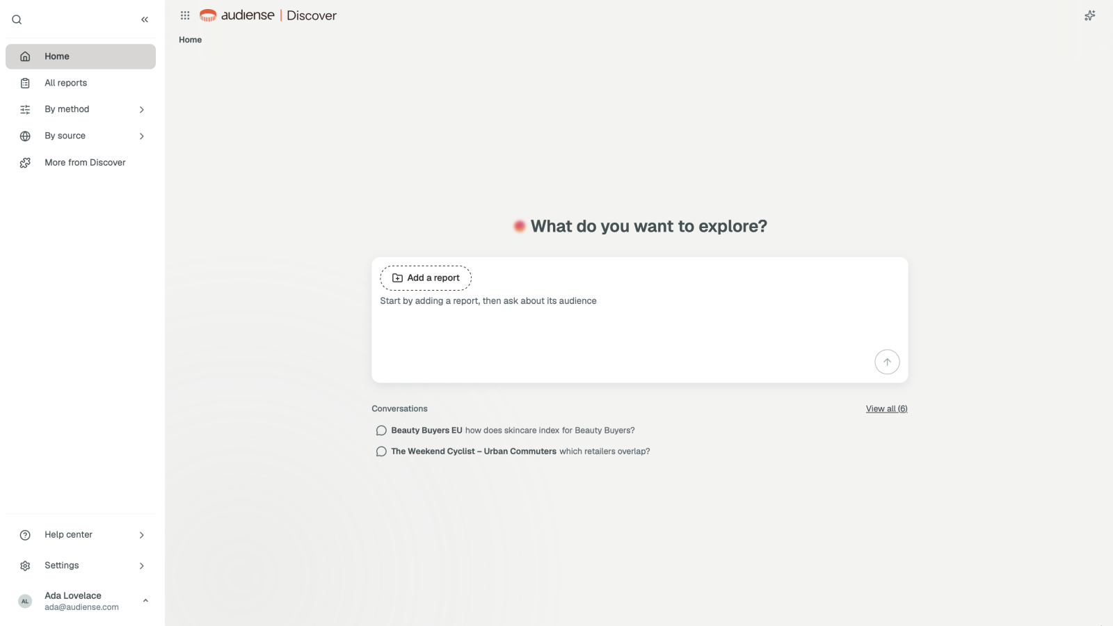Click the By method sliders icon
1113x626 pixels.
pos(25,109)
